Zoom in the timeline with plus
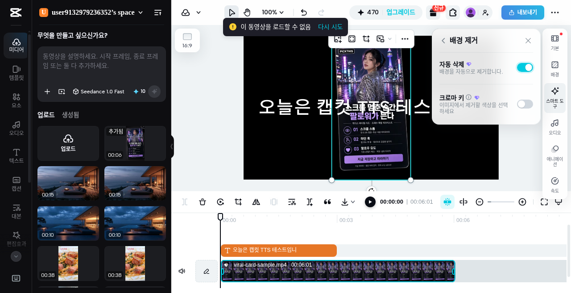This screenshot has width=571, height=293. [522, 202]
